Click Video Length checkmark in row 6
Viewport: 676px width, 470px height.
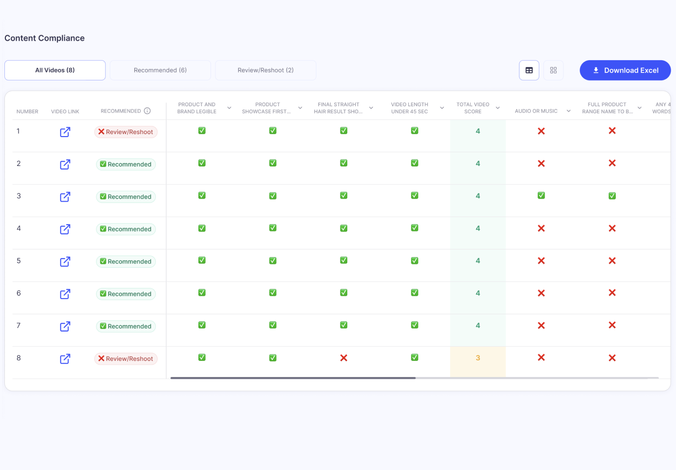(x=414, y=293)
